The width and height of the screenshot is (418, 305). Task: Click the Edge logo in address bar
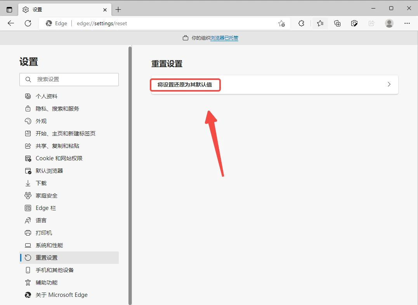click(x=49, y=23)
